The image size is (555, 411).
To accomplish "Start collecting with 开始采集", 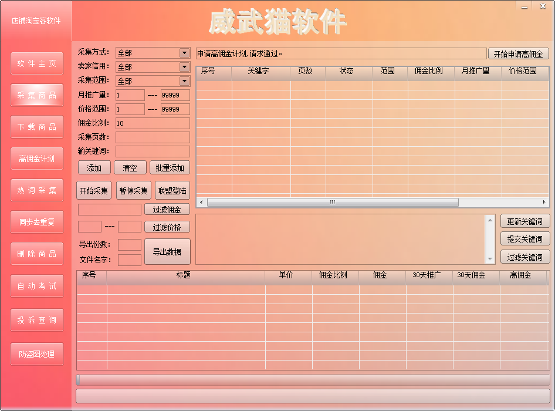I will click(x=94, y=191).
